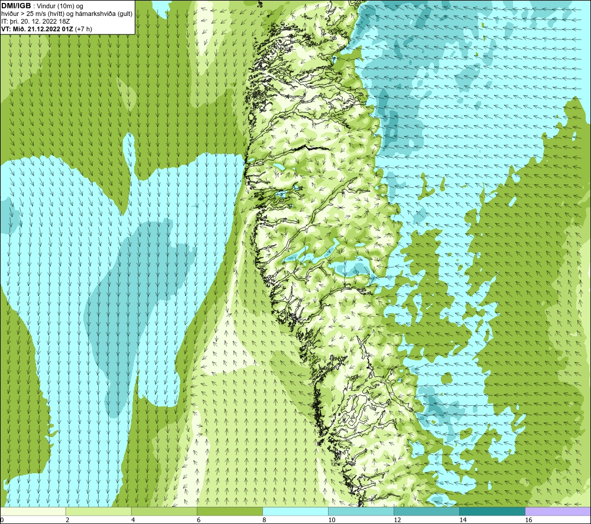Click the light green 2–4 legend swatch

tap(99, 511)
